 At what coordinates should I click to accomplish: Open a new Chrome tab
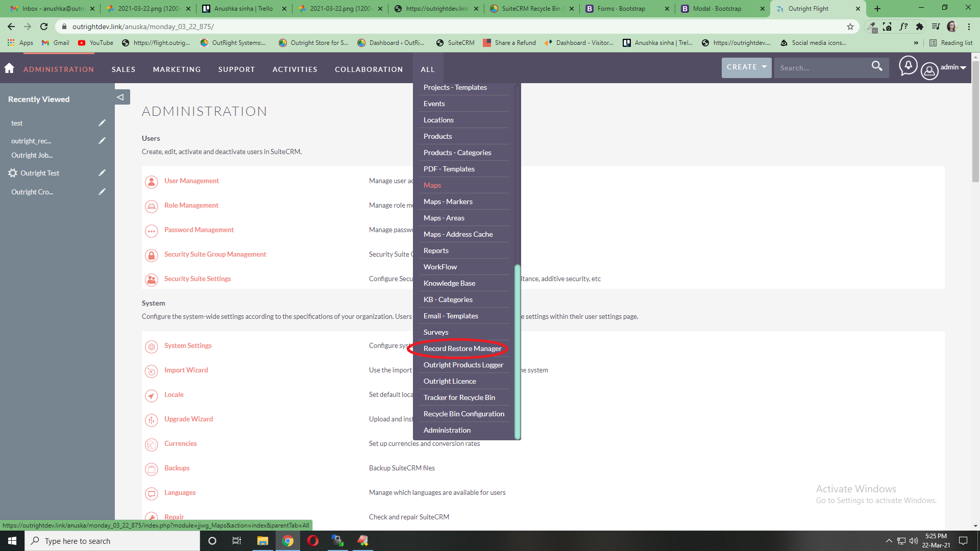(x=877, y=9)
